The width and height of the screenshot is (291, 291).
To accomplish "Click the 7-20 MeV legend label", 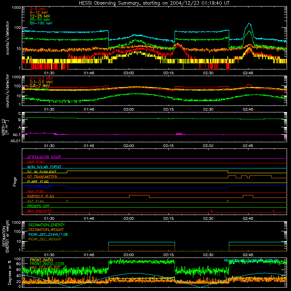I will [39, 89].
